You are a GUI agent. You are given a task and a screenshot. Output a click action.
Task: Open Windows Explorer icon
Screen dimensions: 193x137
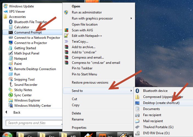(x=11, y=100)
